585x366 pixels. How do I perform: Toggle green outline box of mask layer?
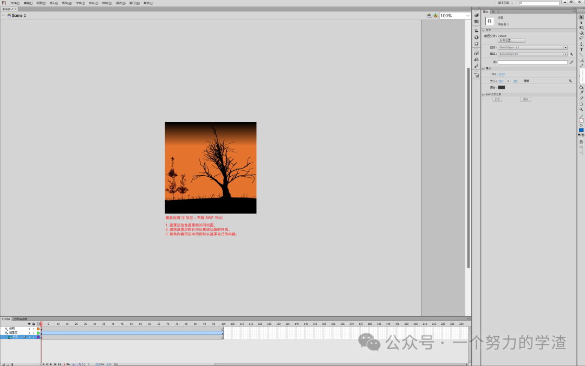pyautogui.click(x=38, y=332)
